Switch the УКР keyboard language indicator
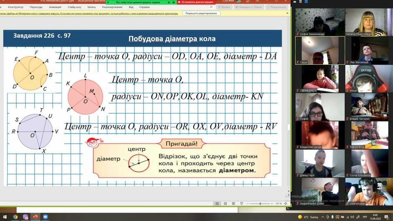This screenshot has width=393, height=221. click(x=365, y=217)
